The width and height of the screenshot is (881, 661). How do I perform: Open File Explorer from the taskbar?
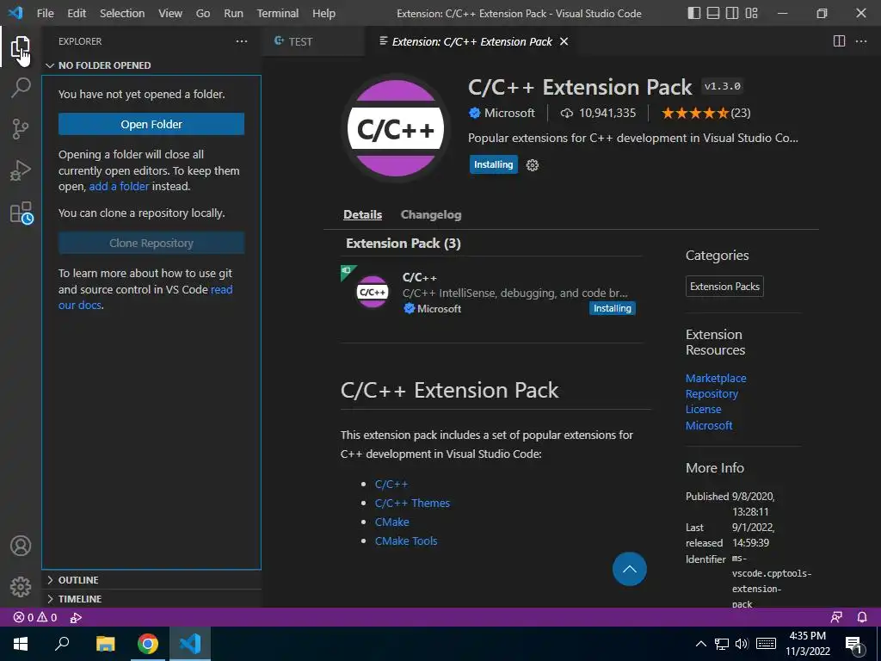click(105, 644)
